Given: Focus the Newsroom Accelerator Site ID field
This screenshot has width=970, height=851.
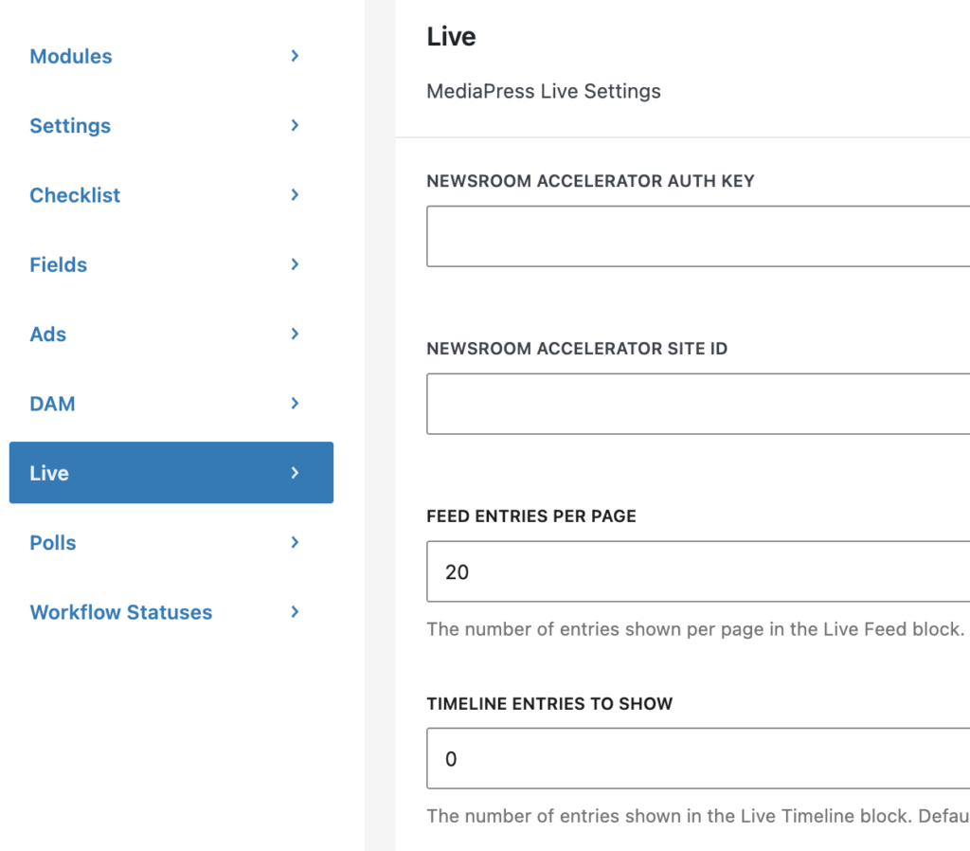Looking at the screenshot, I should [698, 404].
